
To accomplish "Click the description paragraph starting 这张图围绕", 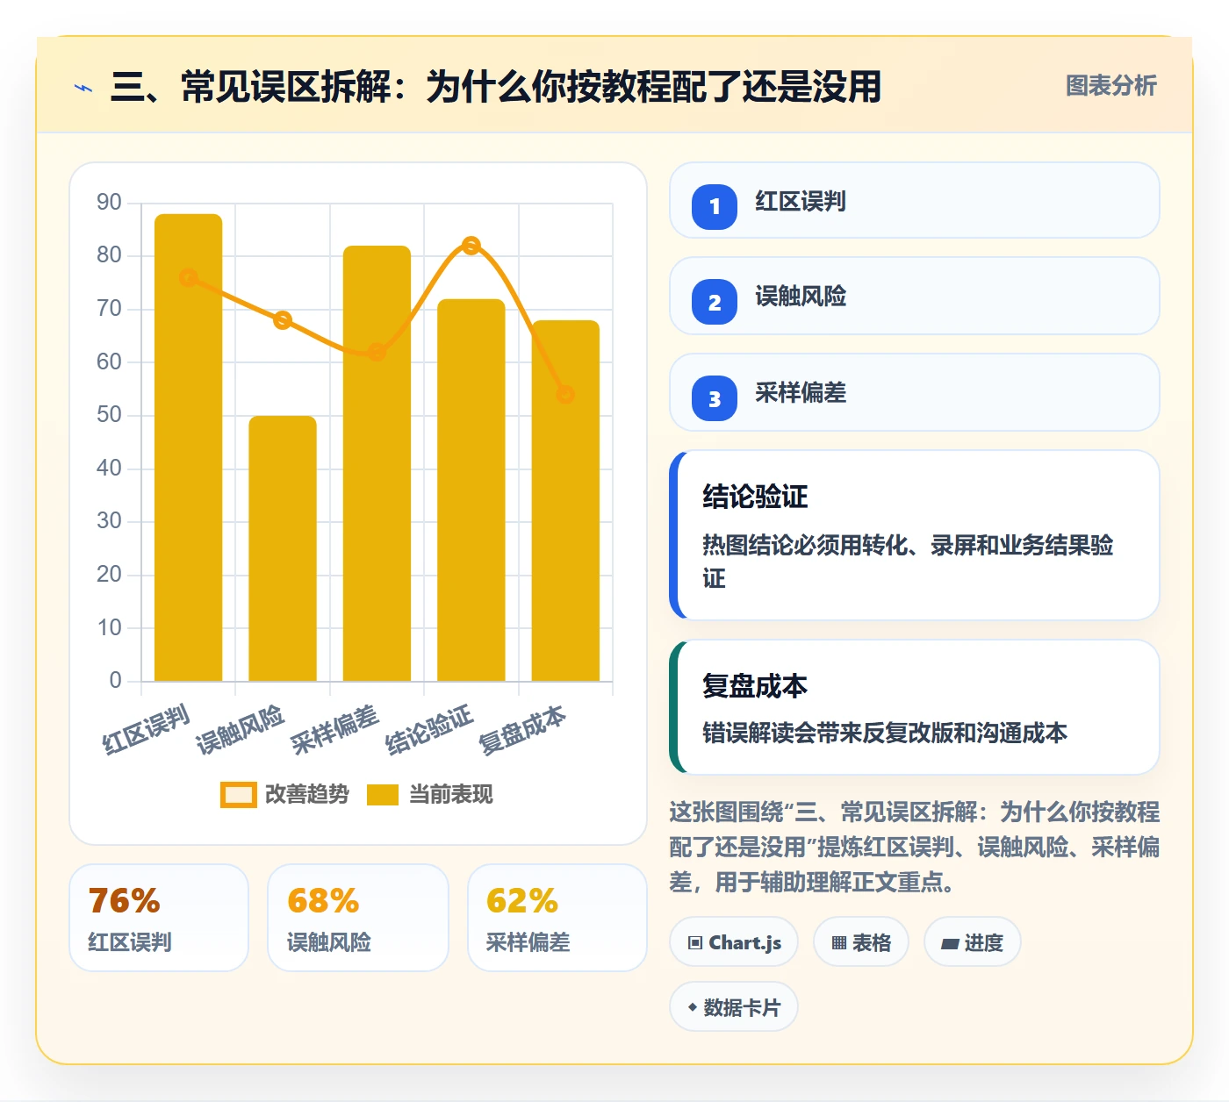I will click(914, 847).
